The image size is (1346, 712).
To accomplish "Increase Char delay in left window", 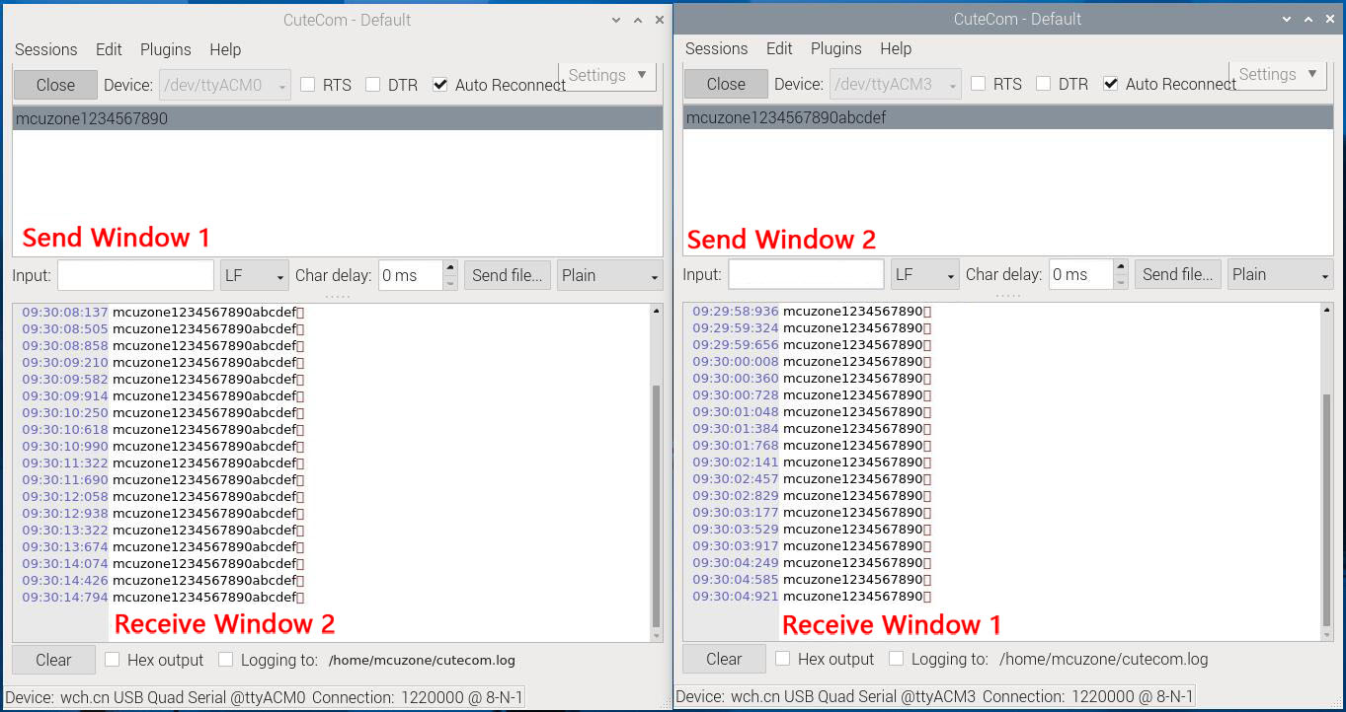I will coord(450,268).
